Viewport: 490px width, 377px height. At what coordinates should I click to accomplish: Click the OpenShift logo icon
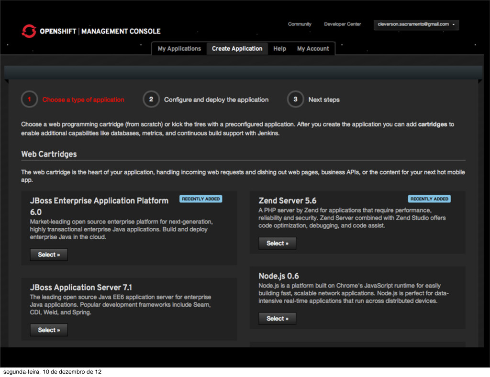pyautogui.click(x=29, y=31)
